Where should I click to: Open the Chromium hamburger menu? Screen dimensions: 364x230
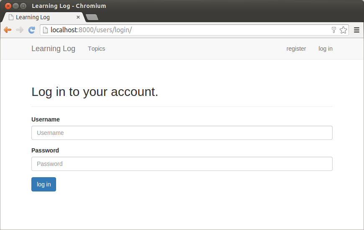356,30
